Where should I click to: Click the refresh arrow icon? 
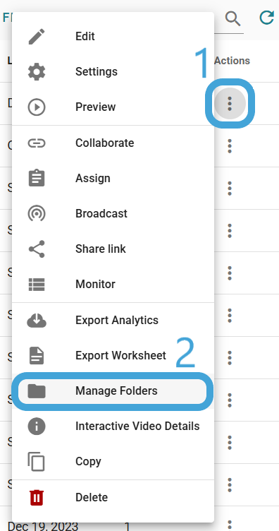[x=267, y=18]
